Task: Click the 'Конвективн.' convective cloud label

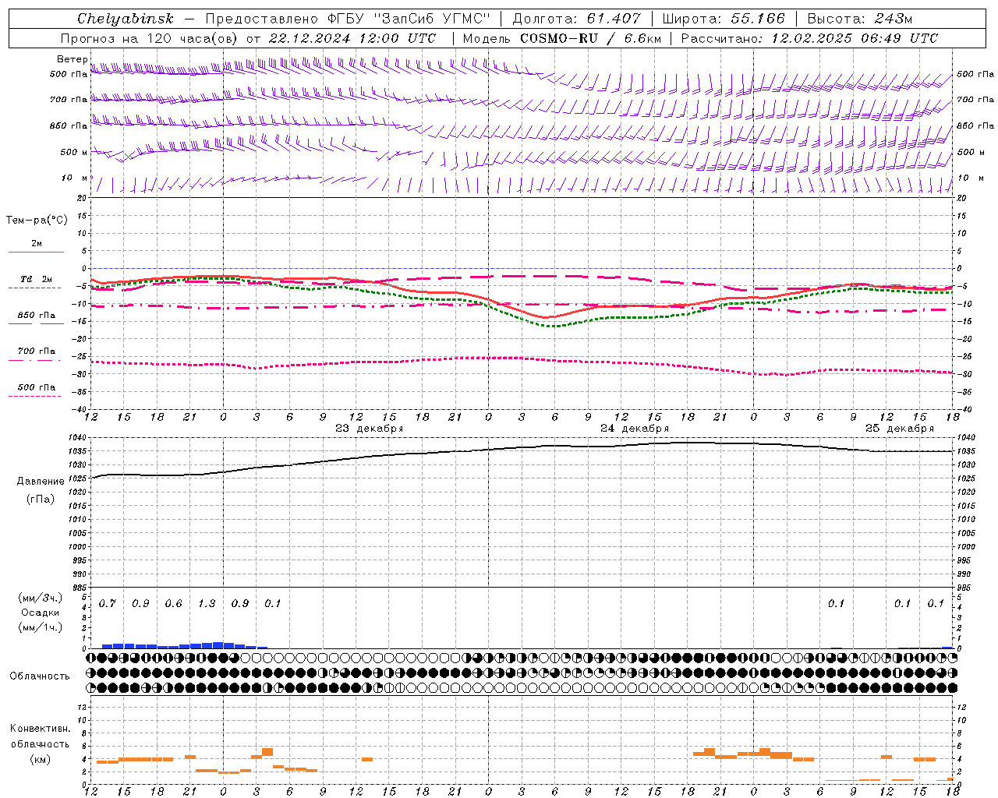Action: [x=40, y=729]
